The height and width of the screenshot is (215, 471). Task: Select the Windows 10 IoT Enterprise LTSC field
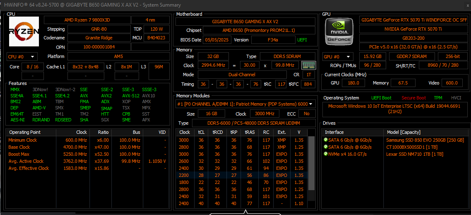[x=394, y=109]
